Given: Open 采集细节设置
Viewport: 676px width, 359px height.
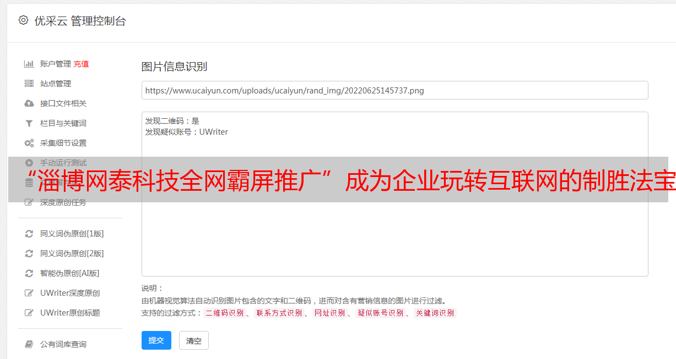Looking at the screenshot, I should [x=63, y=143].
